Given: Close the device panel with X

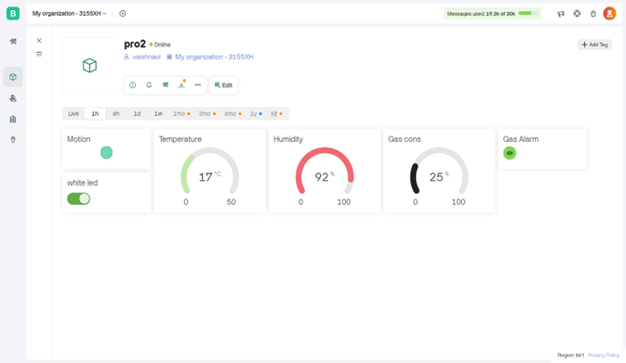Looking at the screenshot, I should pos(39,40).
